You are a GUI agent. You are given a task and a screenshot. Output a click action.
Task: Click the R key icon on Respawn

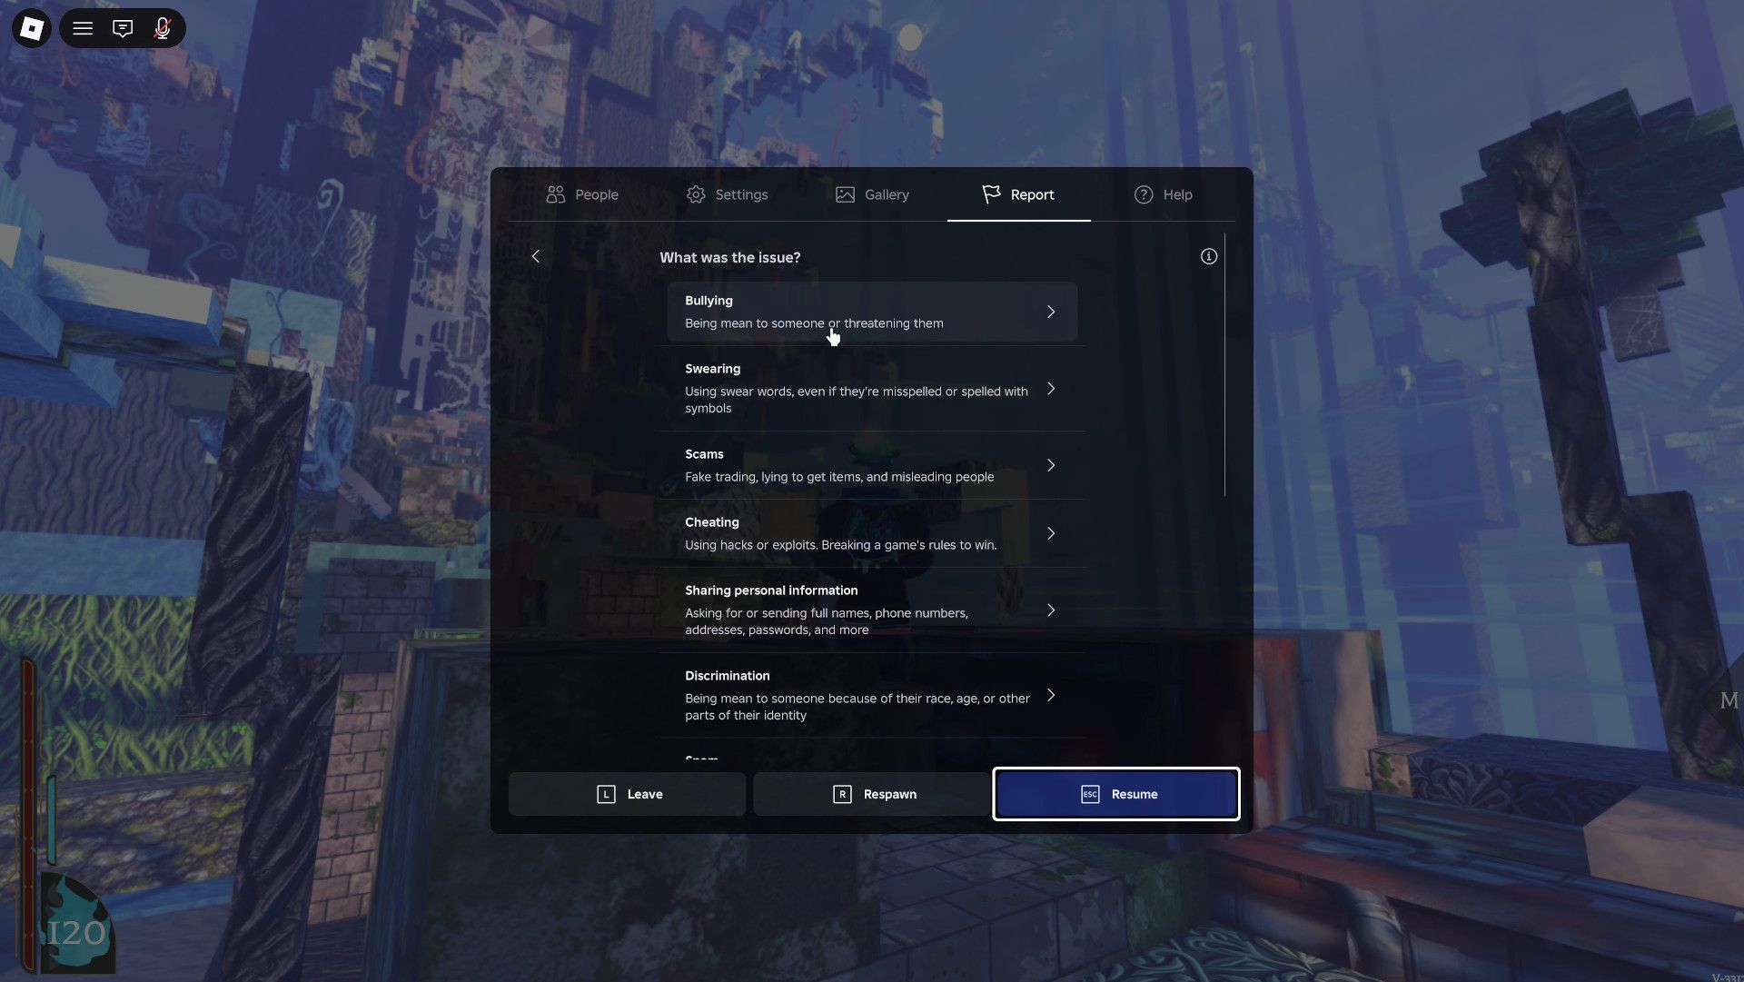(x=842, y=794)
